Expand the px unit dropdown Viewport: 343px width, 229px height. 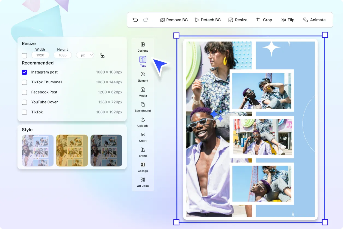tap(85, 55)
